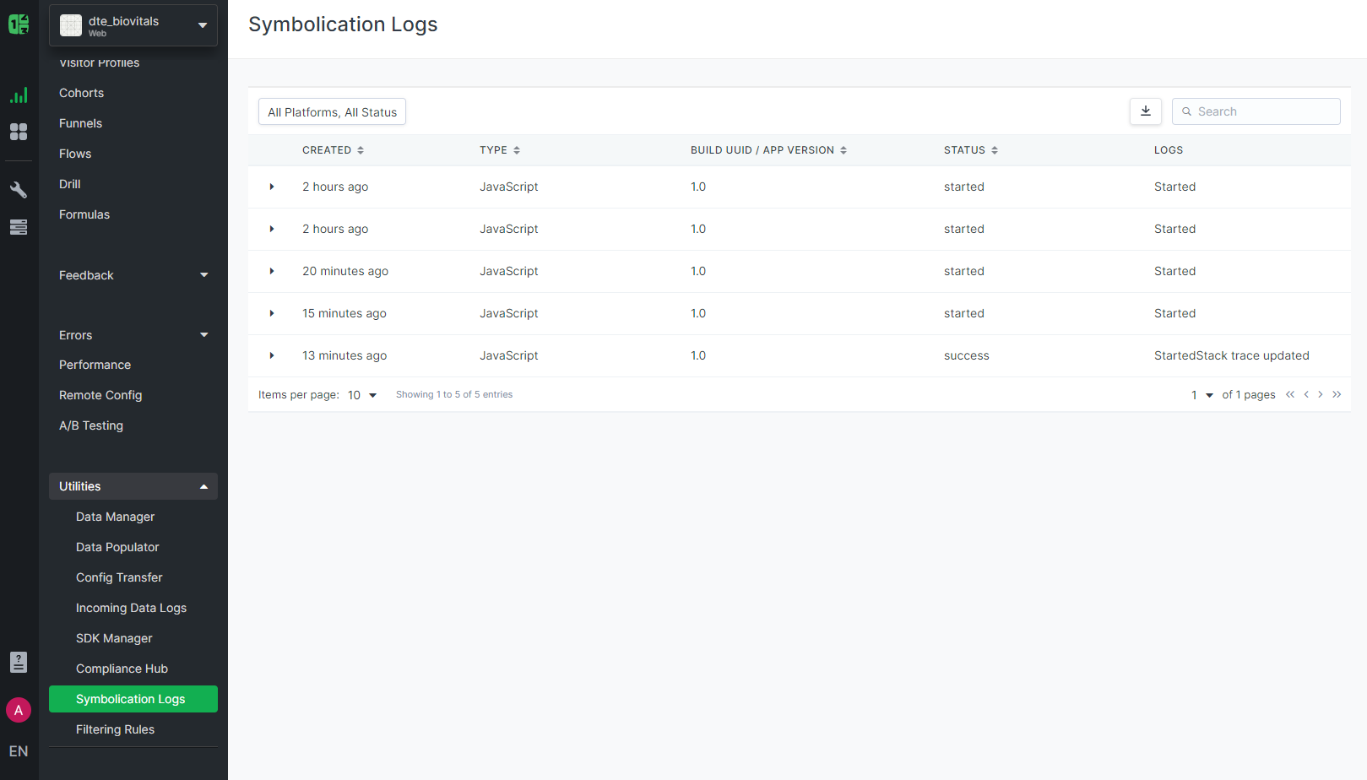The height and width of the screenshot is (780, 1367).
Task: Open the user avatar A icon
Action: point(19,710)
